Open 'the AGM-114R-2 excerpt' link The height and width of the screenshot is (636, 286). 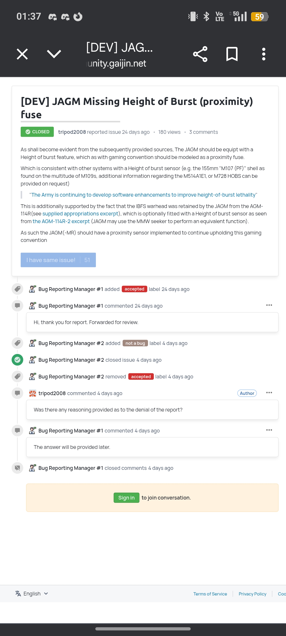click(61, 221)
